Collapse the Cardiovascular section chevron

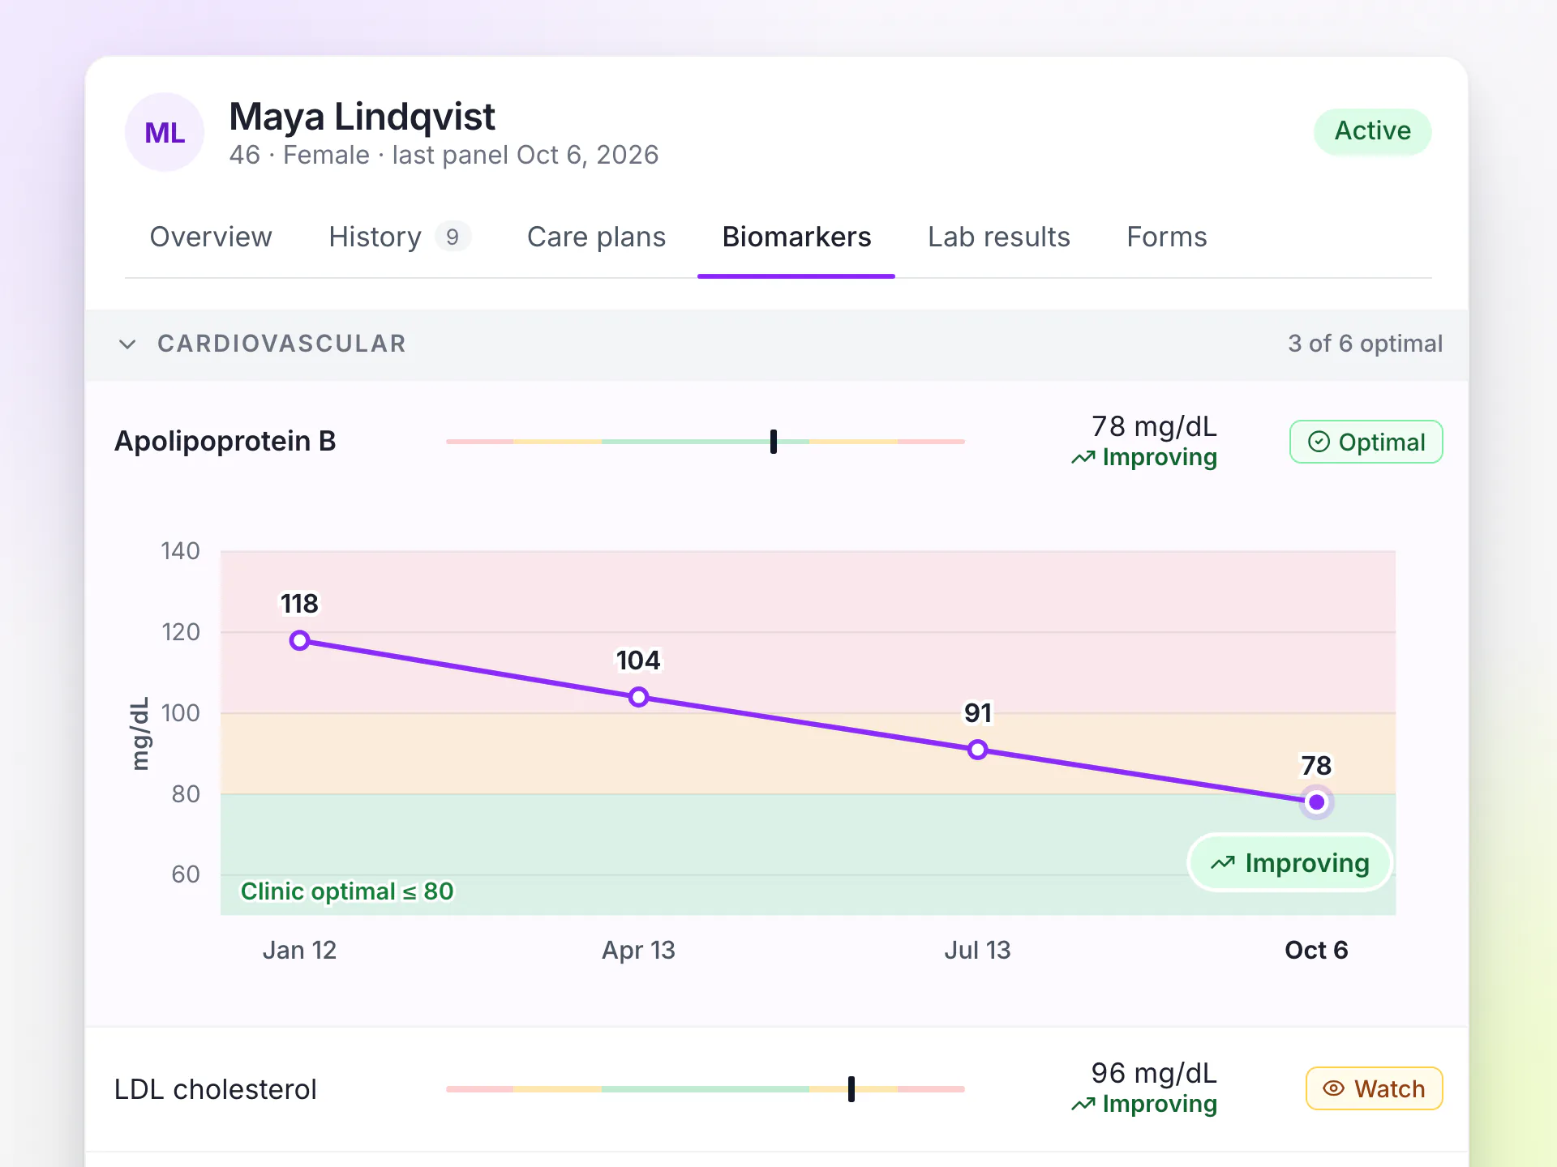[x=127, y=344]
